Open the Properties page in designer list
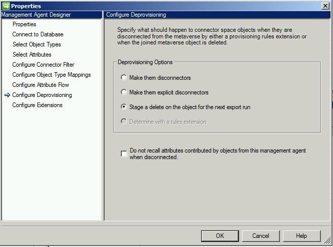Image resolution: width=333 pixels, height=247 pixels. [24, 24]
